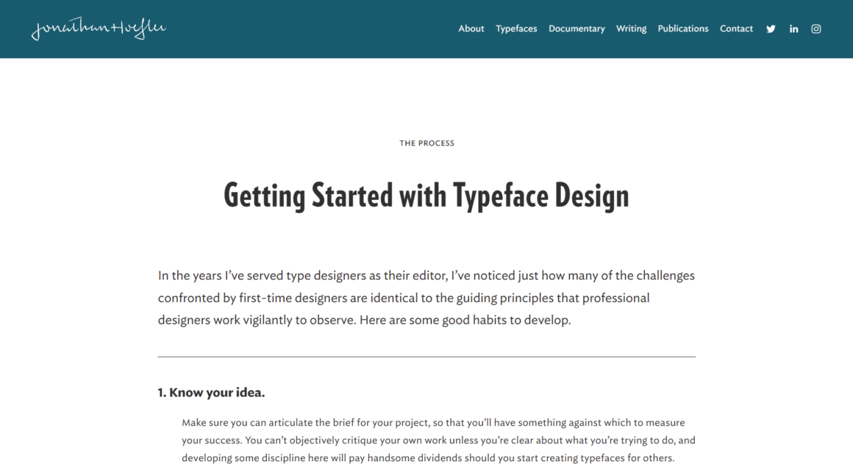The width and height of the screenshot is (853, 467).
Task: Open the Publications page
Action: tap(683, 29)
